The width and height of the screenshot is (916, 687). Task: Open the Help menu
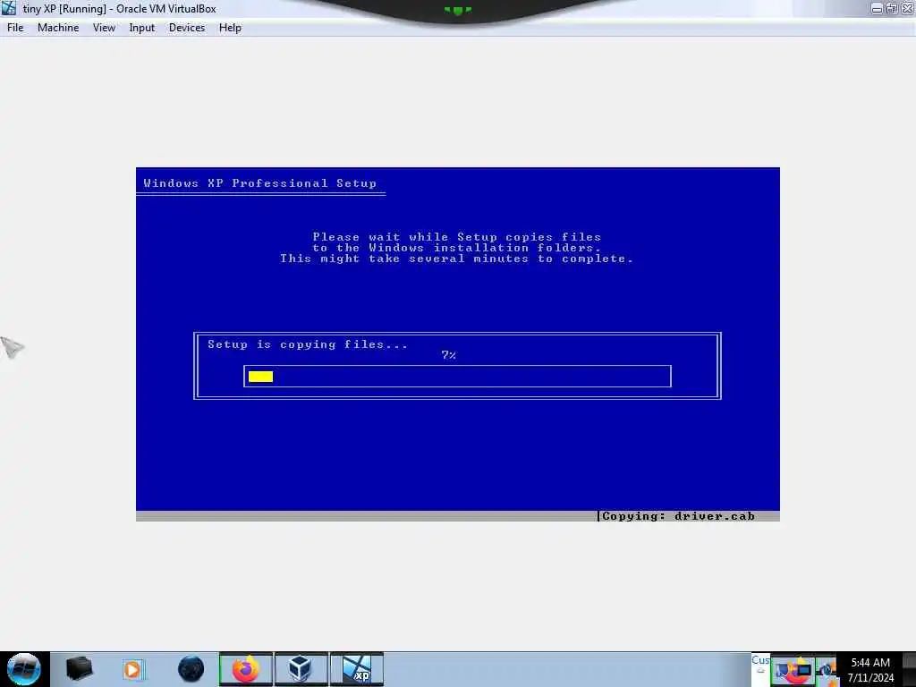coord(230,28)
